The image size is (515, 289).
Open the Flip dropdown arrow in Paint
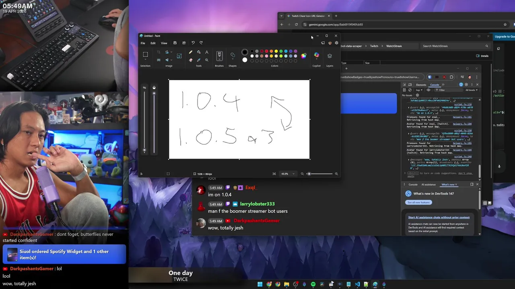171,60
